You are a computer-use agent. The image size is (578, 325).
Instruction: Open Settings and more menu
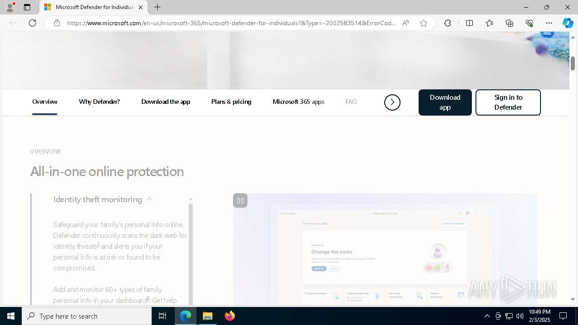pyautogui.click(x=549, y=23)
